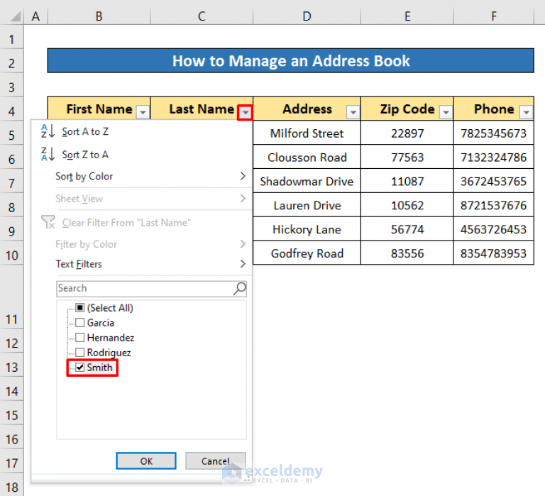Select column A header

[x=35, y=16]
